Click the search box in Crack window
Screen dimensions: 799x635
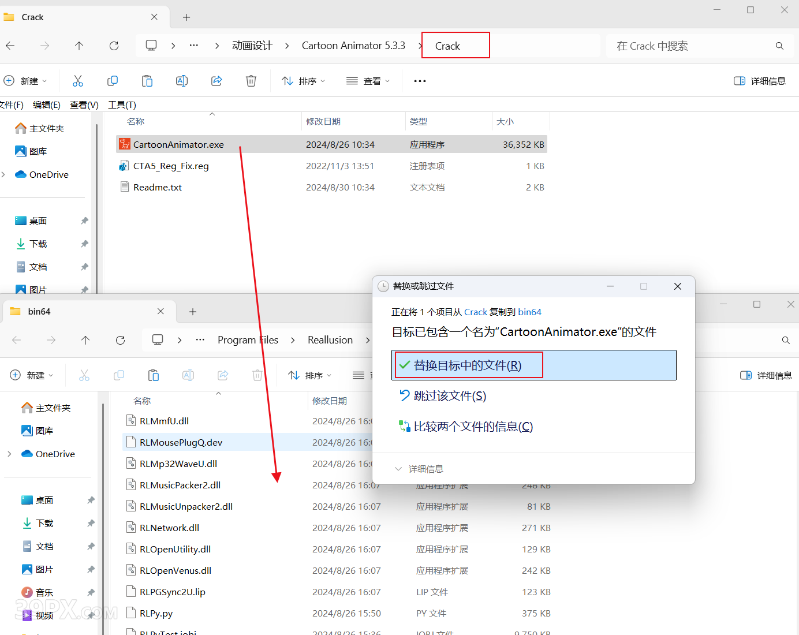693,46
